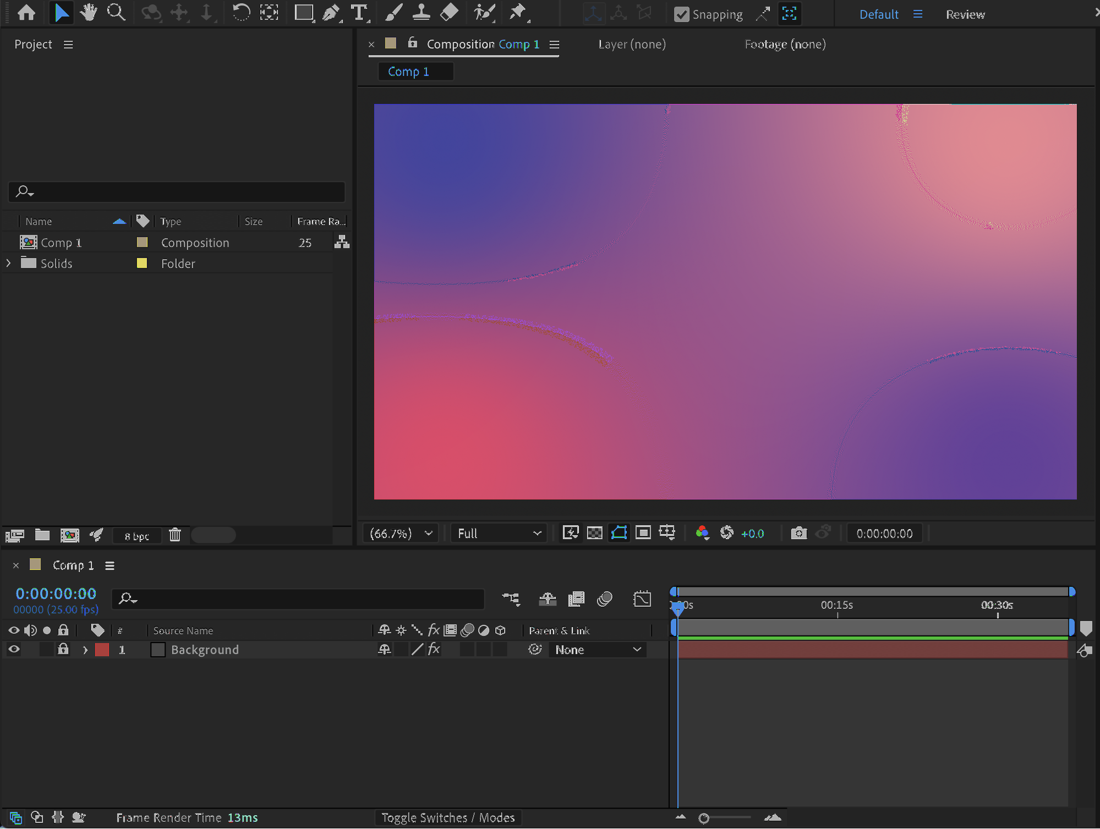This screenshot has width=1100, height=829.
Task: Create a new folder in Project panel
Action: point(42,535)
